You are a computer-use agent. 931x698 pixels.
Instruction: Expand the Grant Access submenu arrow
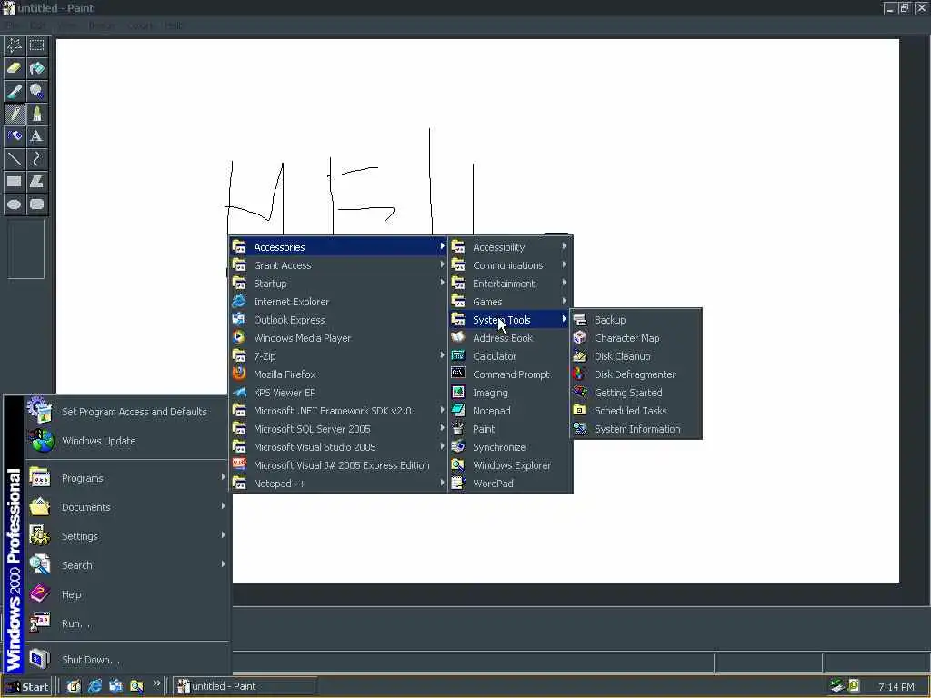(443, 264)
